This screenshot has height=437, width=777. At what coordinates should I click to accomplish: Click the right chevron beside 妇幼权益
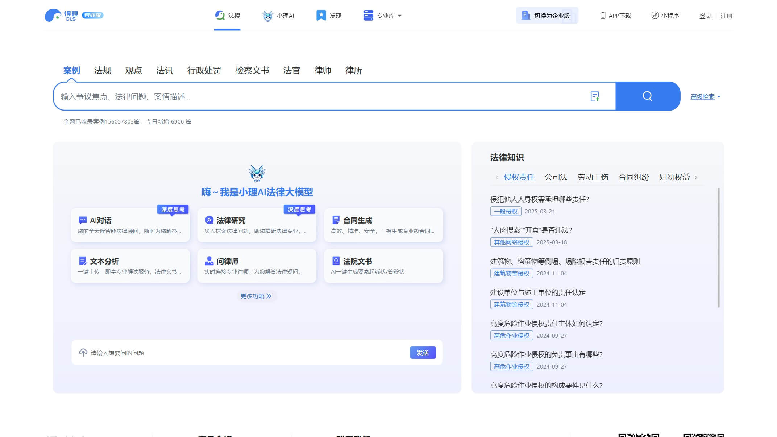click(x=696, y=177)
